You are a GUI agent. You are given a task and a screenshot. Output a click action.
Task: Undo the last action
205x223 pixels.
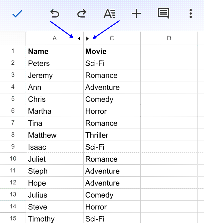pyautogui.click(x=55, y=14)
